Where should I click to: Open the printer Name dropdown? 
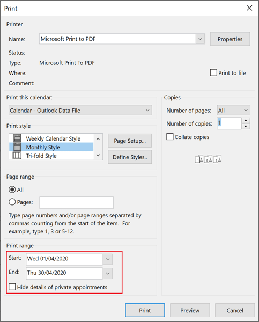[201, 39]
